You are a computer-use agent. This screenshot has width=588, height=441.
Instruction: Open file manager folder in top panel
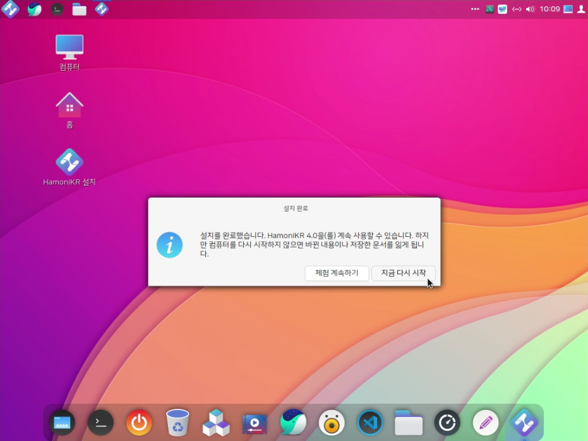79,9
